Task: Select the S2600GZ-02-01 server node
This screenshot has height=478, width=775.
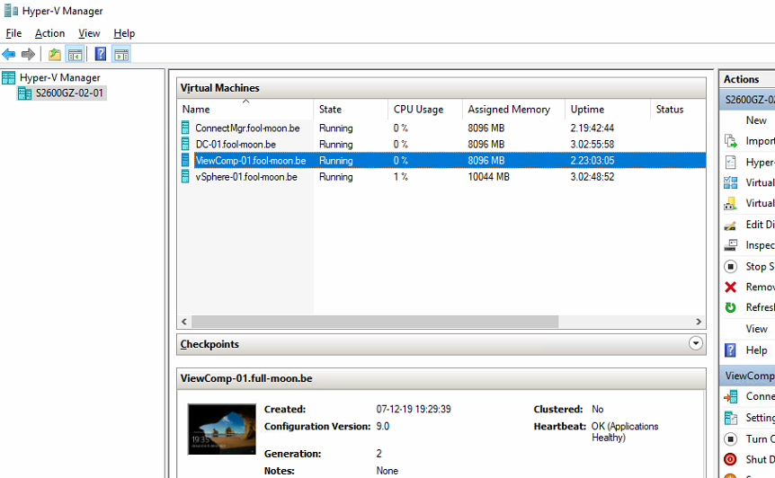Action: [69, 93]
